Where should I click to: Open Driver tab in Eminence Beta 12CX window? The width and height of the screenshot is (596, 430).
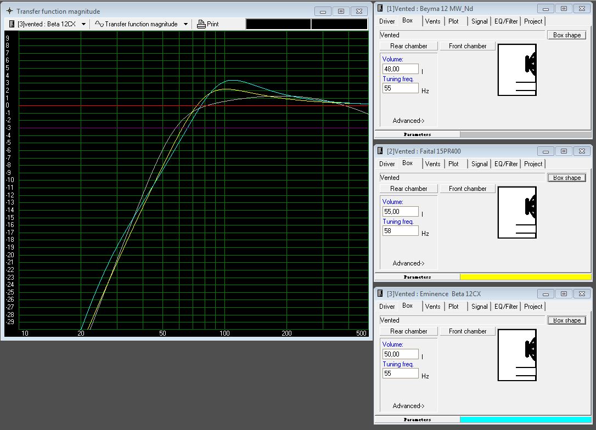pyautogui.click(x=387, y=306)
